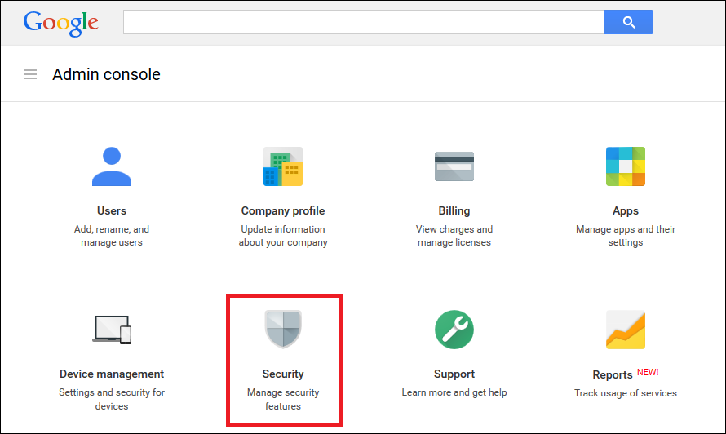Screen dimensions: 726x434
Task: Select the Users heading link
Action: (x=112, y=210)
